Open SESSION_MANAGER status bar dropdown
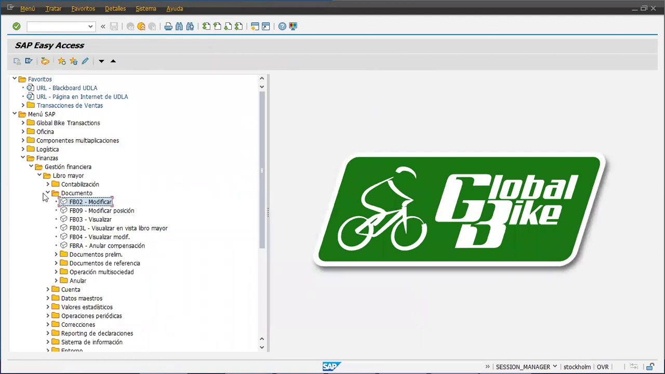Image resolution: width=665 pixels, height=374 pixels. tap(555, 367)
